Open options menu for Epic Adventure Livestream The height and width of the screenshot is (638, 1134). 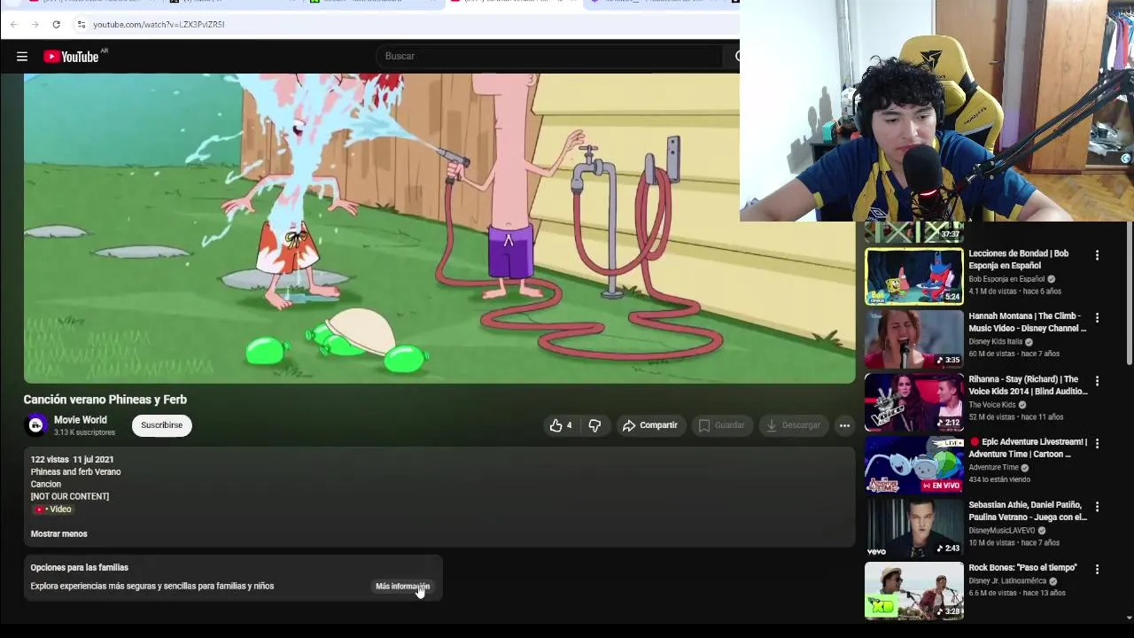pyautogui.click(x=1097, y=443)
